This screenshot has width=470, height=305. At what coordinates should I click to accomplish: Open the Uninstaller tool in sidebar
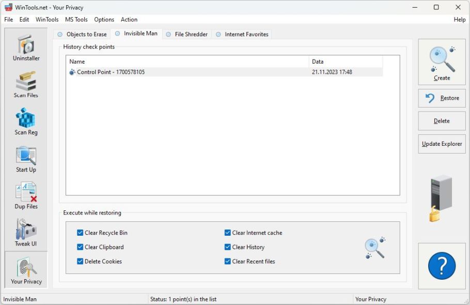[x=26, y=48]
